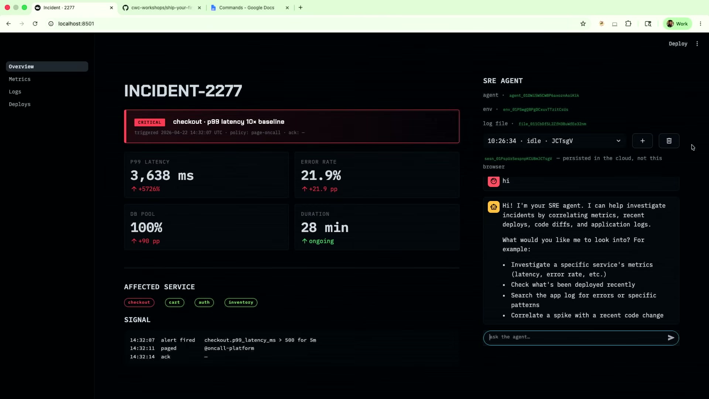Focus the 'ask the agent' input field
The width and height of the screenshot is (709, 399).
[x=576, y=338]
